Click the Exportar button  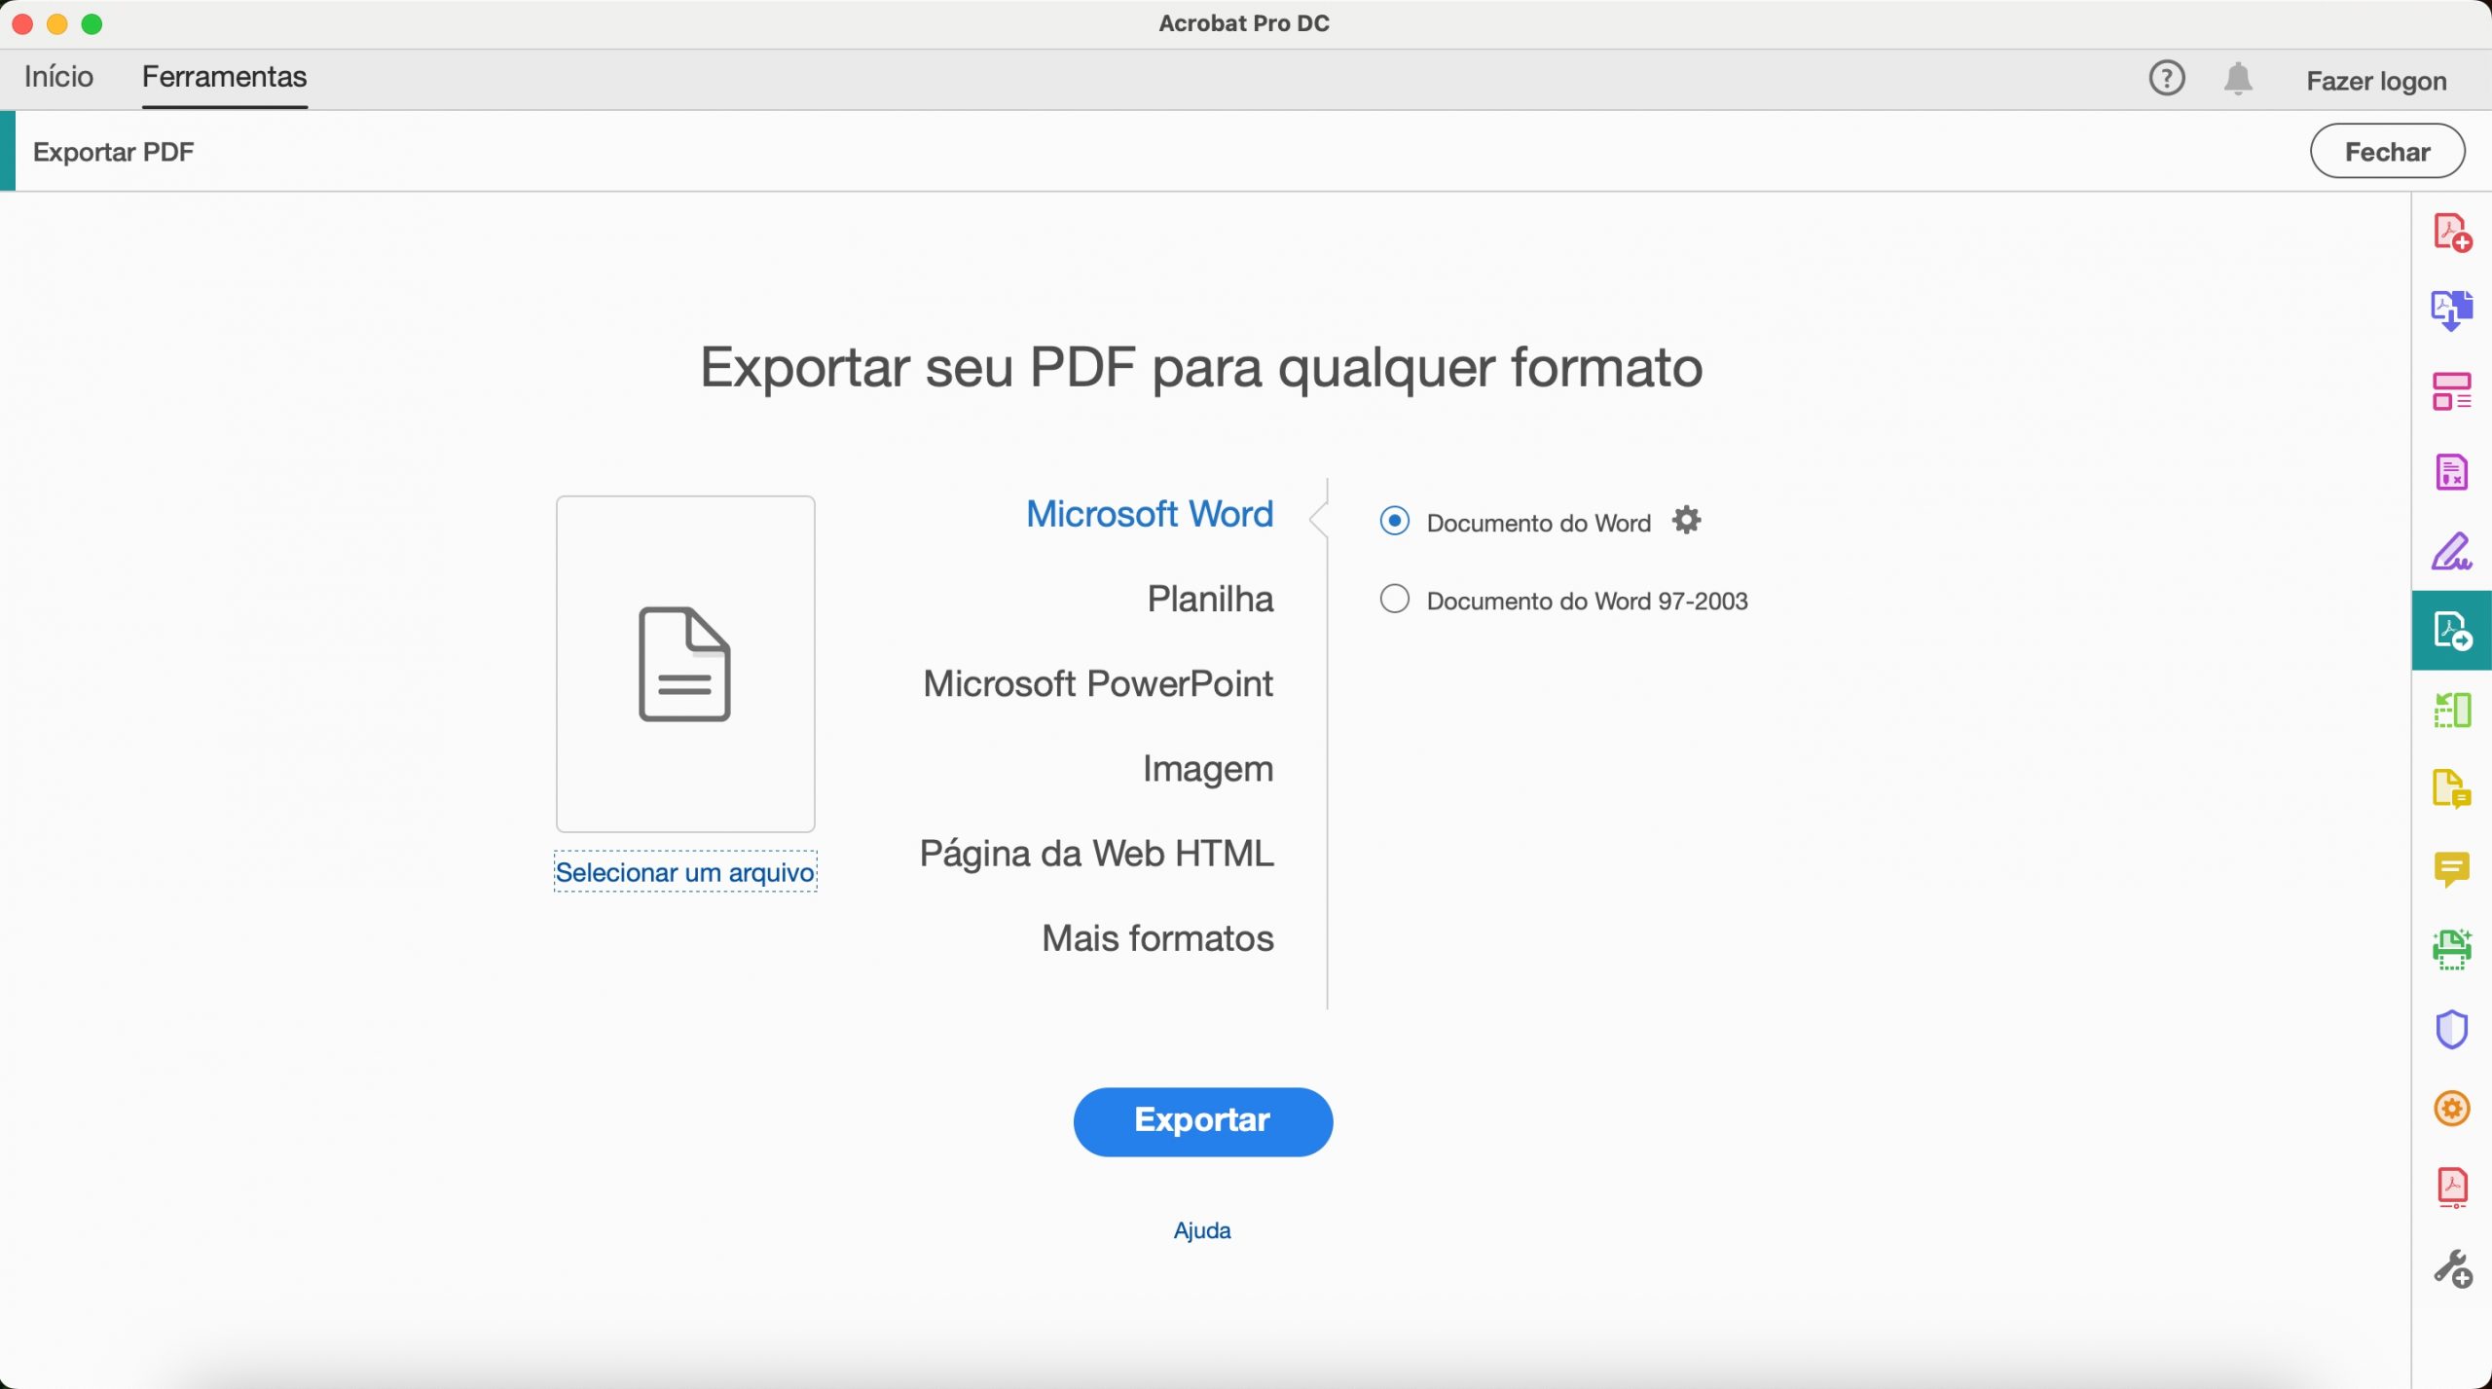pos(1202,1121)
